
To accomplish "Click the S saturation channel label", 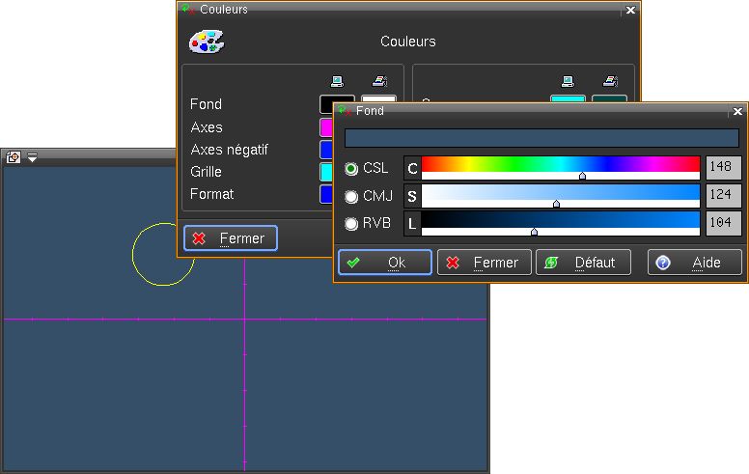I will coord(412,196).
